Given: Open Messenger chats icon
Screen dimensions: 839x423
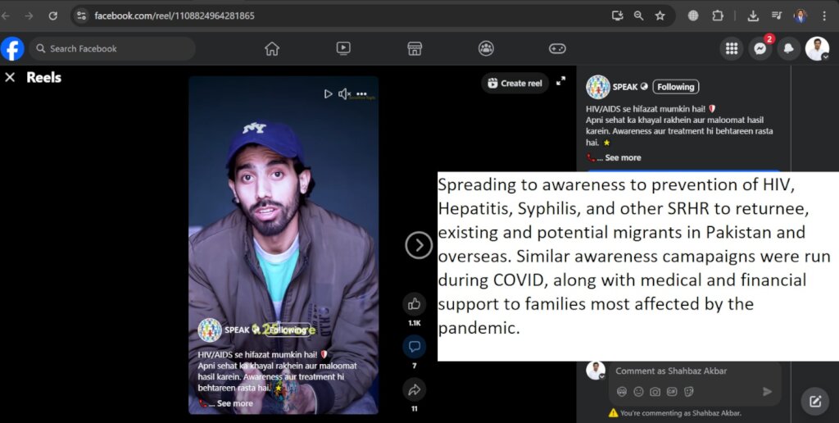Looking at the screenshot, I should coord(760,48).
